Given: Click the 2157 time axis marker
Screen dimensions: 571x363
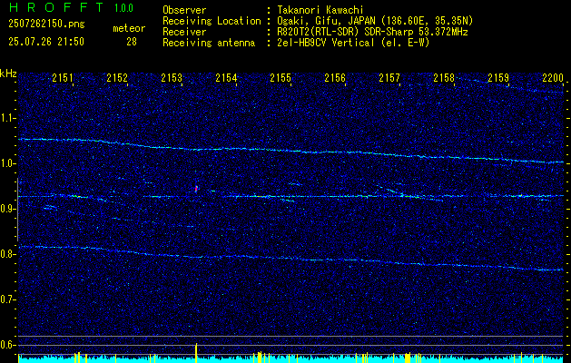Looking at the screenshot, I should pyautogui.click(x=389, y=77).
